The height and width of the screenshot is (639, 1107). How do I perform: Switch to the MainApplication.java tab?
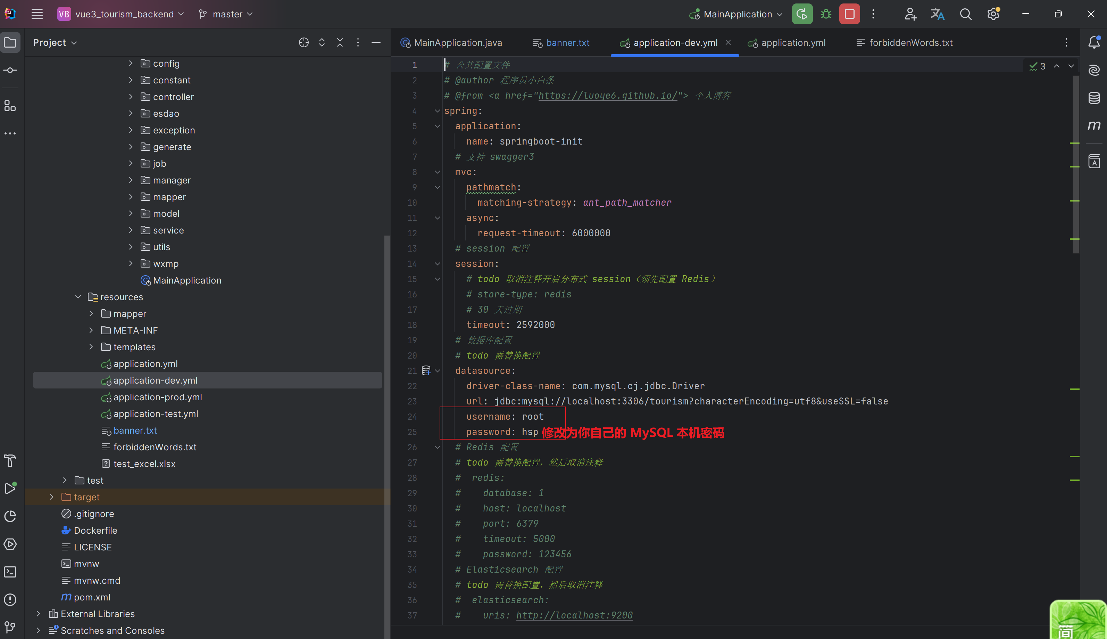click(x=457, y=43)
